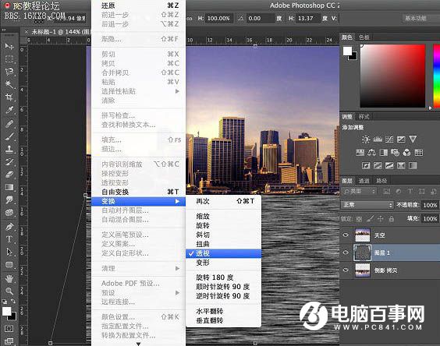Screen dimensions: 440x346
Task: Select the Crop tool
Action: point(9,97)
